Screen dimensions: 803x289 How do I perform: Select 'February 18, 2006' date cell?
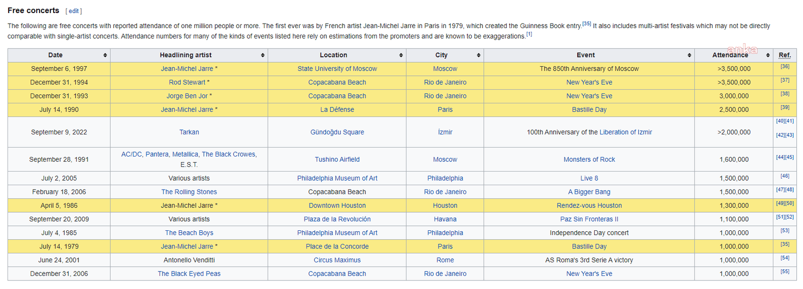click(x=59, y=192)
